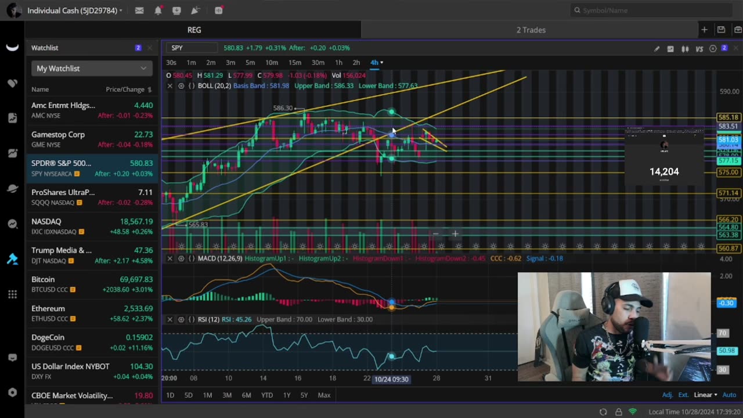Open the chart icon in left sidebar
743x418 pixels.
tap(12, 153)
